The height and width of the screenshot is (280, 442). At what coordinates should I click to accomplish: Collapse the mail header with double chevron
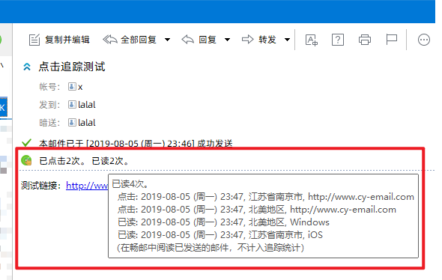click(x=27, y=67)
